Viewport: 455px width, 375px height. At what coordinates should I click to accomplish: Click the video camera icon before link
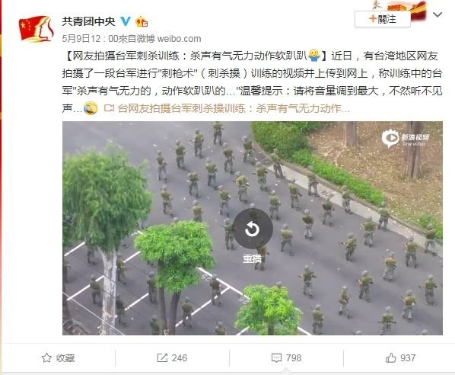coord(109,108)
